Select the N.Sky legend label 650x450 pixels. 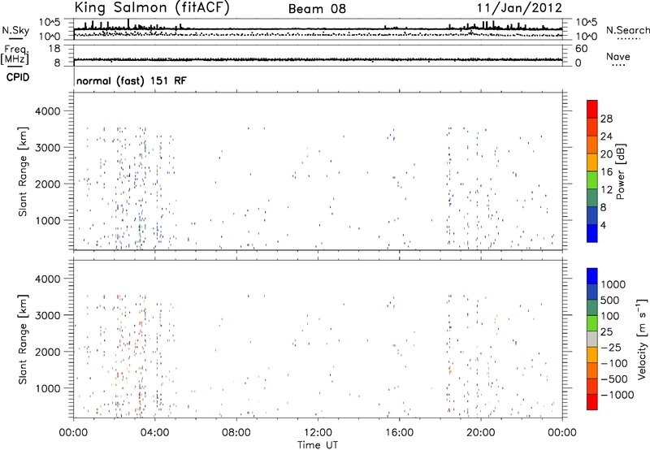(x=15, y=30)
